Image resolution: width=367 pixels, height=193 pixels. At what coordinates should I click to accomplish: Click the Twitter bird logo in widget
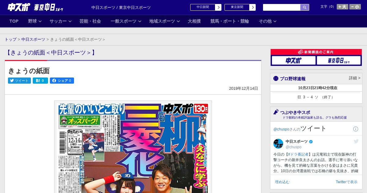pyautogui.click(x=356, y=141)
